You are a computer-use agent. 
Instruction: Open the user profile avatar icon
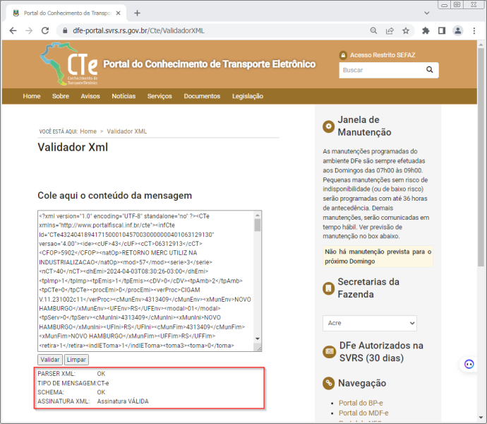(458, 30)
